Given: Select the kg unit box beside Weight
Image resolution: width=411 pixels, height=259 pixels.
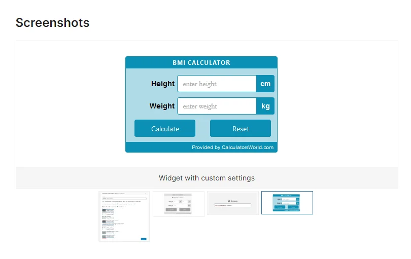Looking at the screenshot, I should click(265, 106).
